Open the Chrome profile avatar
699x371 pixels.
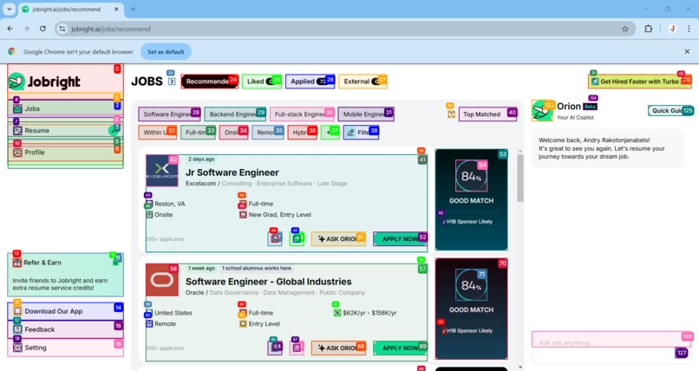point(673,29)
